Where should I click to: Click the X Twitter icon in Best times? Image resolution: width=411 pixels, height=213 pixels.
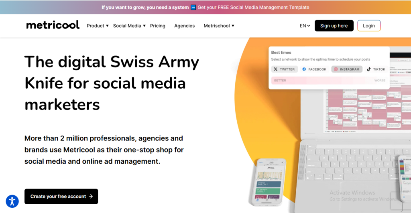(x=275, y=69)
